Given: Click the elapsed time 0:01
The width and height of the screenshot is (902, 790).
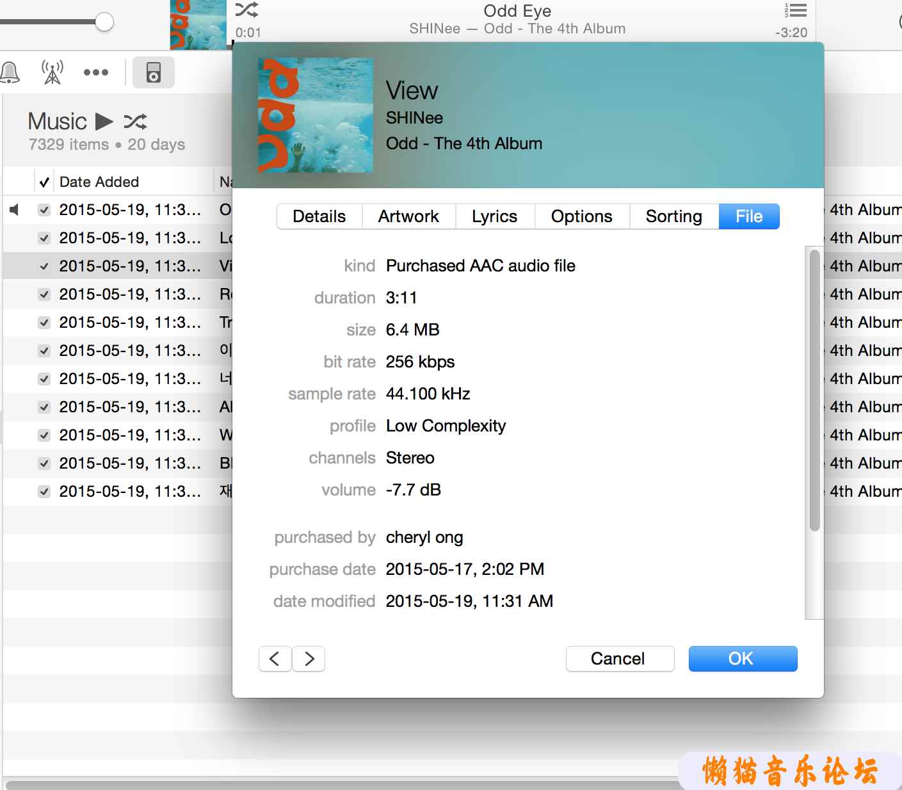Looking at the screenshot, I should (248, 33).
